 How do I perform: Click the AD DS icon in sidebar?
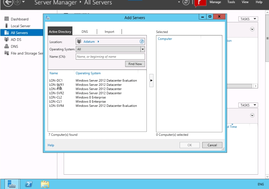click(6, 40)
